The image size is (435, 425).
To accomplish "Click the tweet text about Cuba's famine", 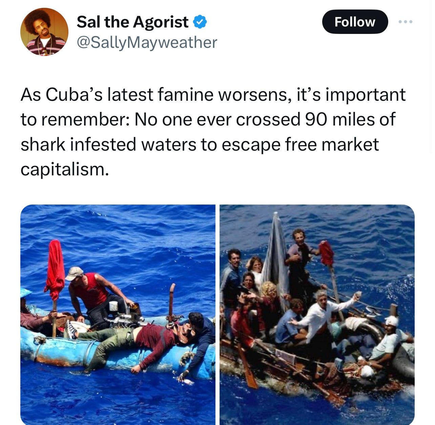I will [x=213, y=132].
